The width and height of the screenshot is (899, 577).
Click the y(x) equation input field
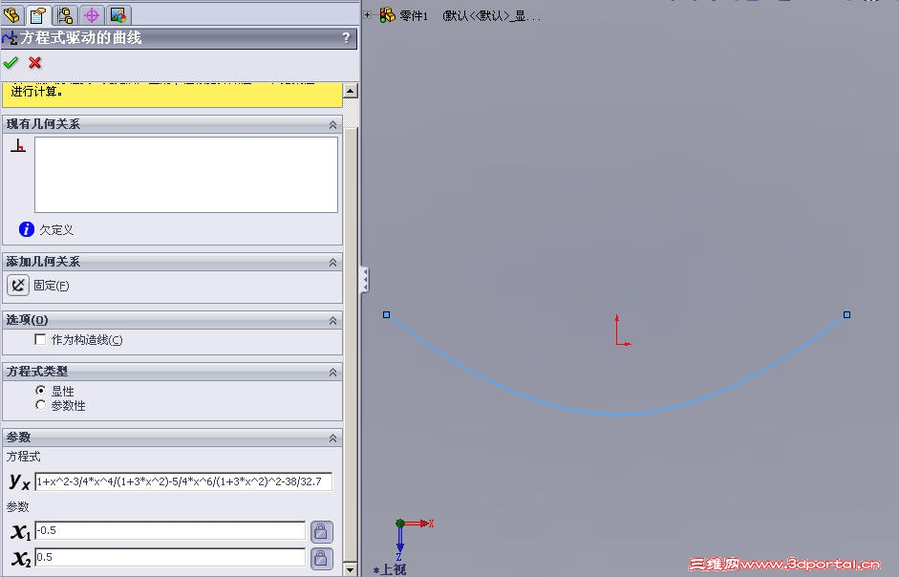[x=183, y=481]
